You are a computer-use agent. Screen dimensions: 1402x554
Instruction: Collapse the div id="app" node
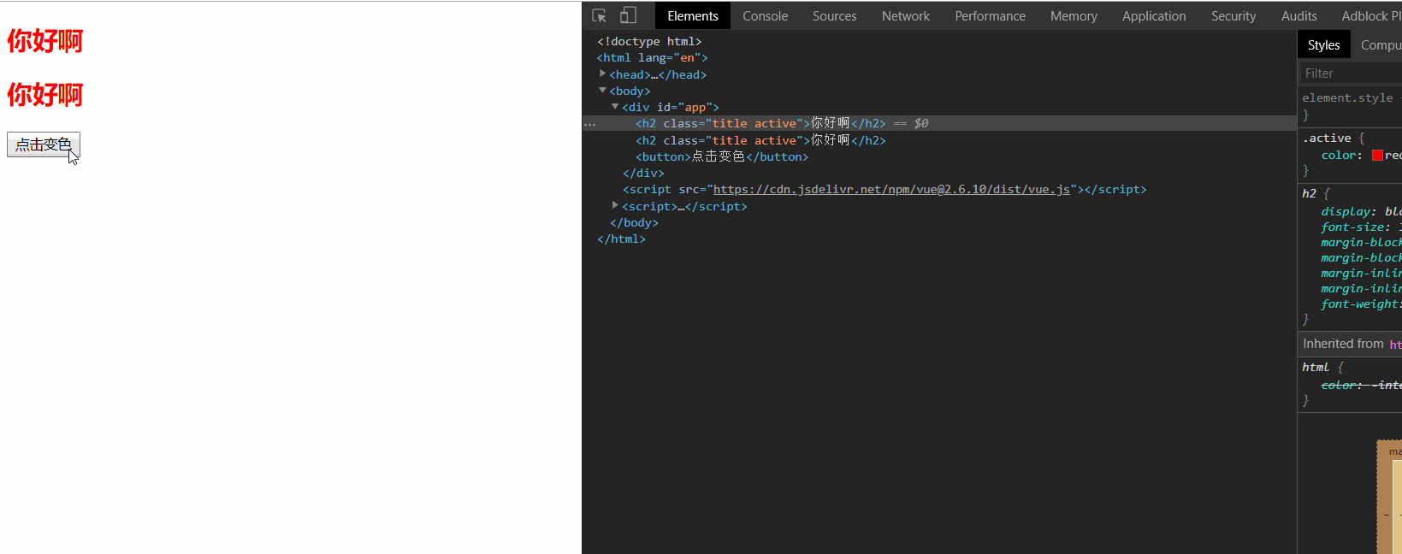coord(616,107)
